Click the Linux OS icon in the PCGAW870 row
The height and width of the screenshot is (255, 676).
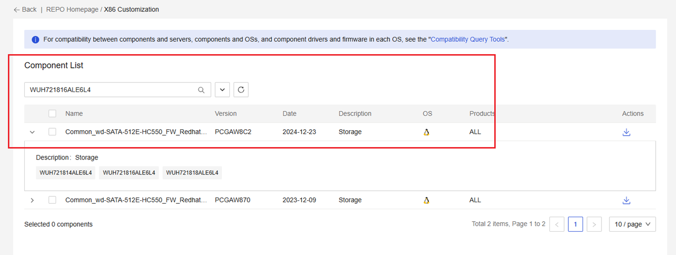point(426,200)
